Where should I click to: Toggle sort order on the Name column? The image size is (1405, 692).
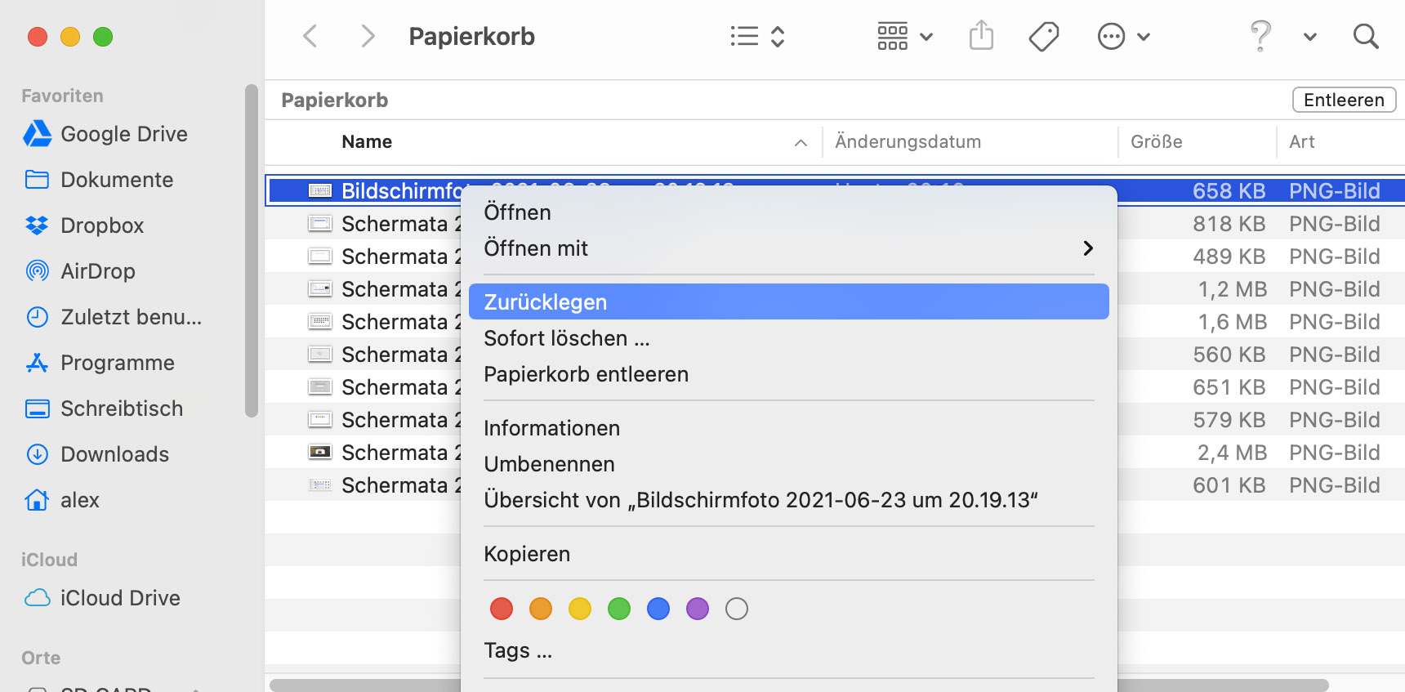click(x=801, y=143)
